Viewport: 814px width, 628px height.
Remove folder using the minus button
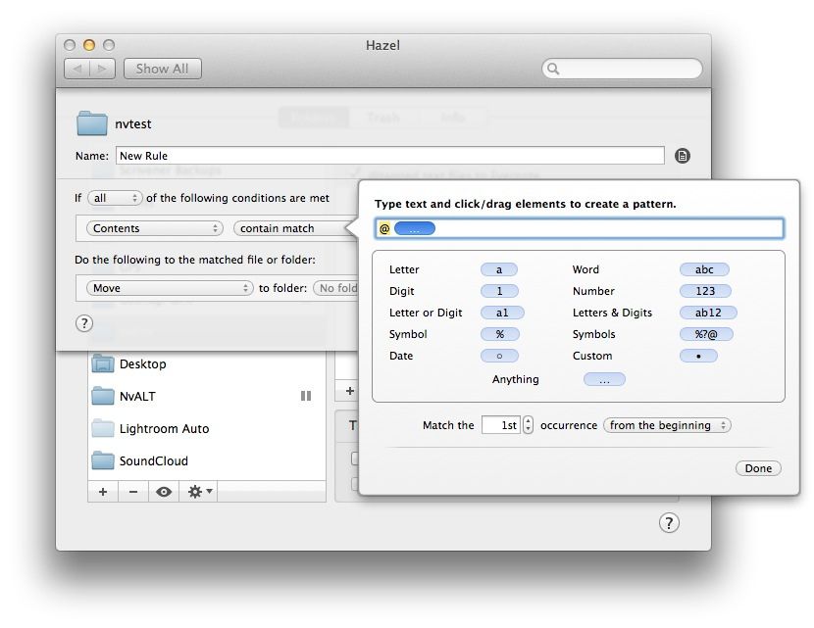click(133, 492)
